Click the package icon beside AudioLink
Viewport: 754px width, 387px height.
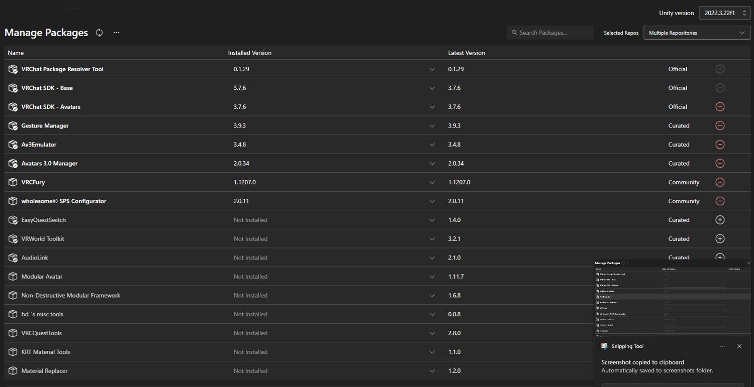[x=13, y=257]
